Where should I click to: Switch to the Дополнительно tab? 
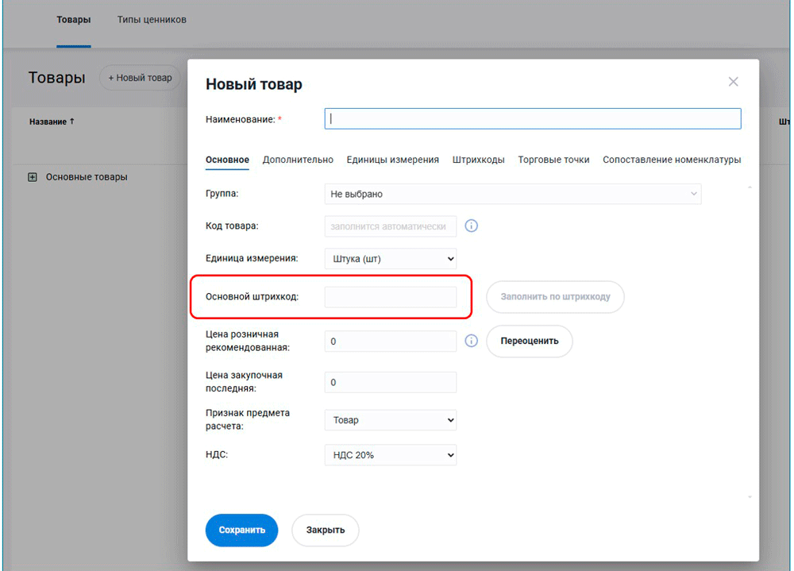[298, 160]
